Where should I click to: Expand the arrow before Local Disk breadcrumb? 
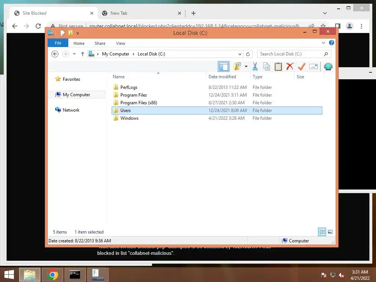coord(134,54)
